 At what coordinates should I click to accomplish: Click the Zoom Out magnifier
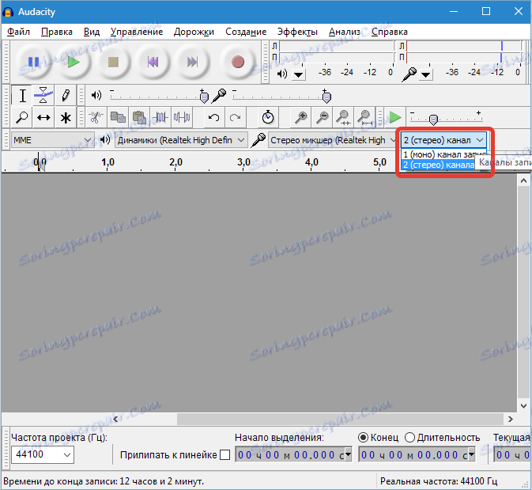(x=322, y=118)
